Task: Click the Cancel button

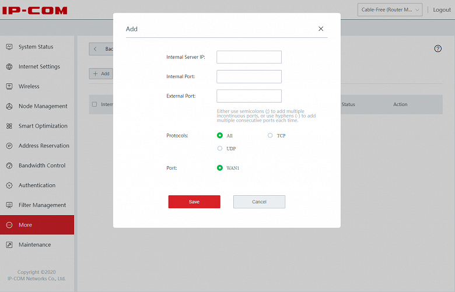Action: 259,202
